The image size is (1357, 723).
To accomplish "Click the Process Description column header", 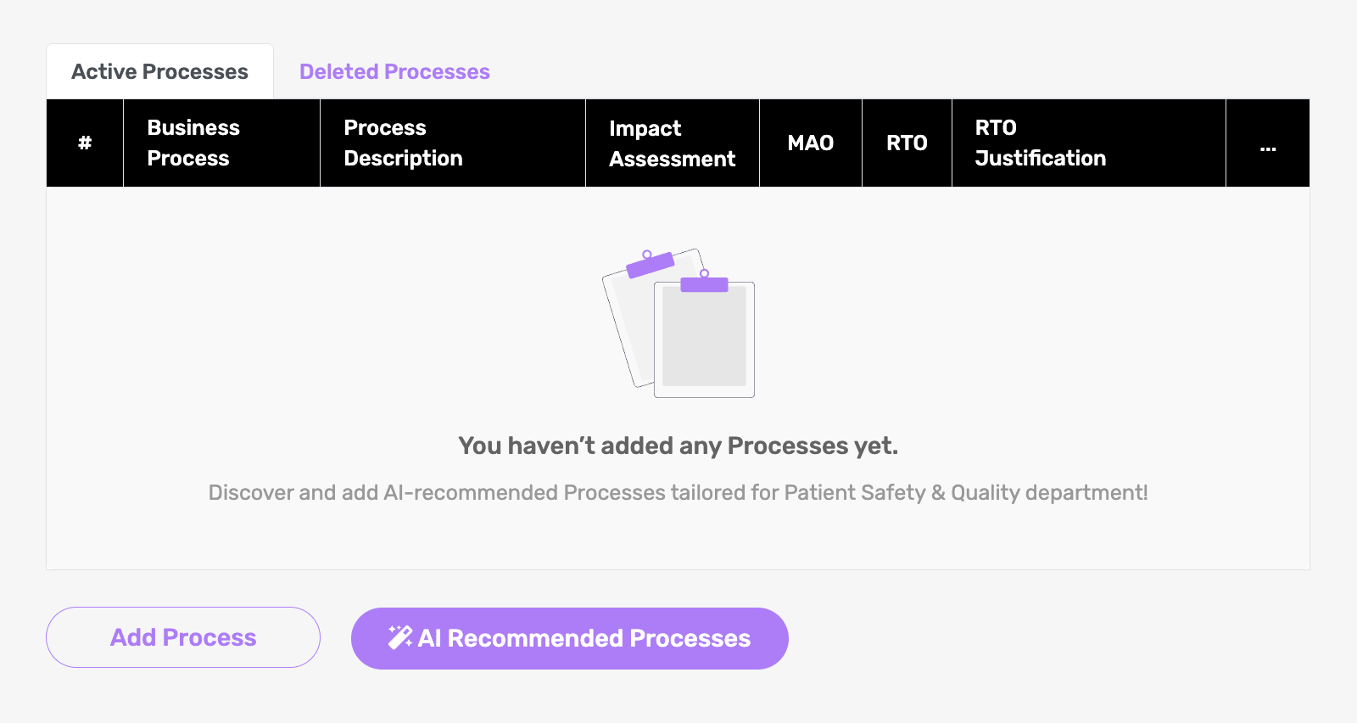I will pyautogui.click(x=453, y=143).
